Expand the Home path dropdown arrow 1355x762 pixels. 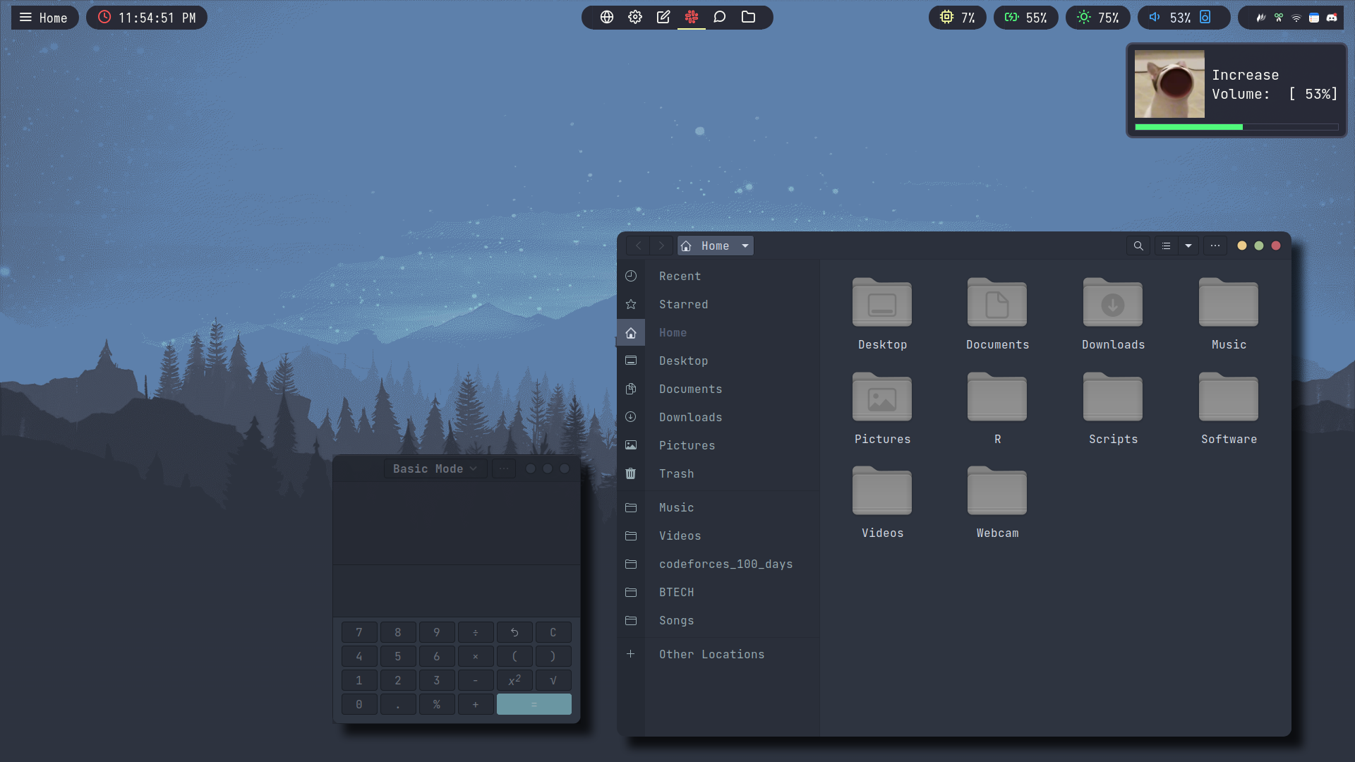tap(745, 246)
